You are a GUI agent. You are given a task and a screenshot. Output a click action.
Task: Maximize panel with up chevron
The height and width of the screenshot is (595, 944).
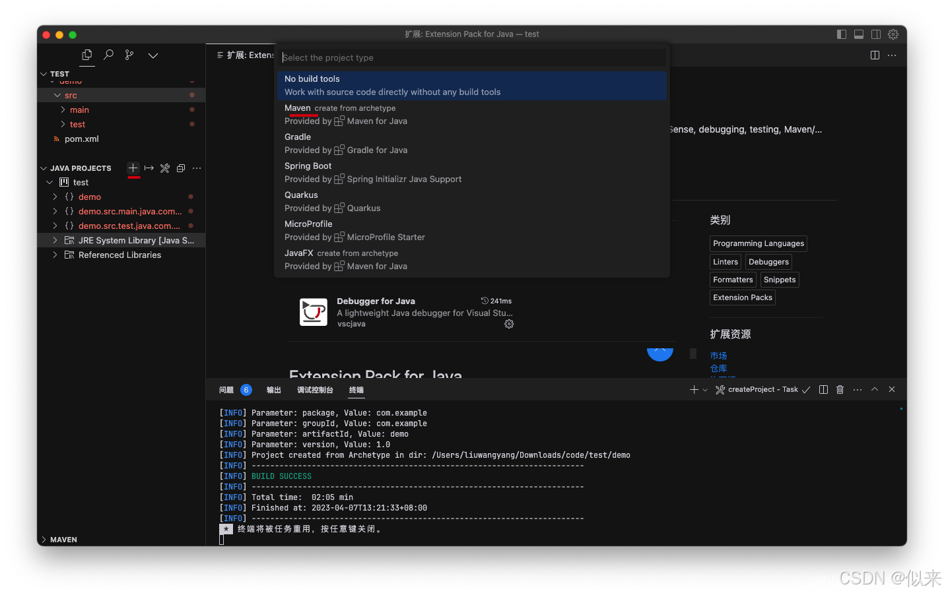(x=875, y=389)
